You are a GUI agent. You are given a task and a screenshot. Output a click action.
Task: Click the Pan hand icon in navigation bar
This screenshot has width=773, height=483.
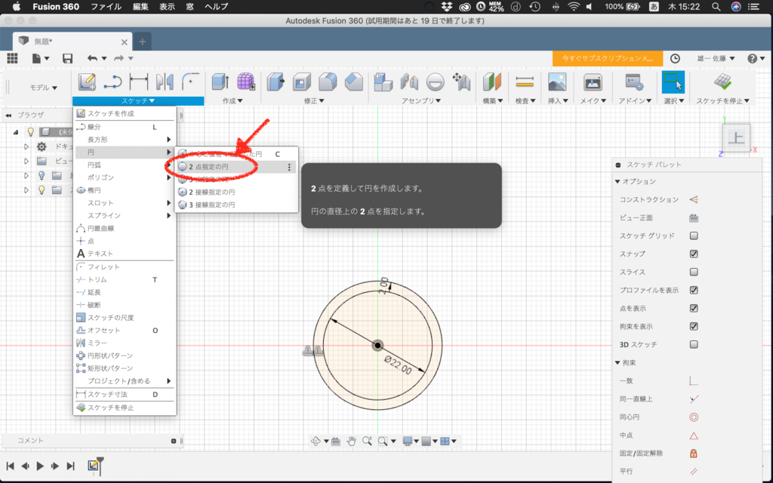tap(351, 441)
